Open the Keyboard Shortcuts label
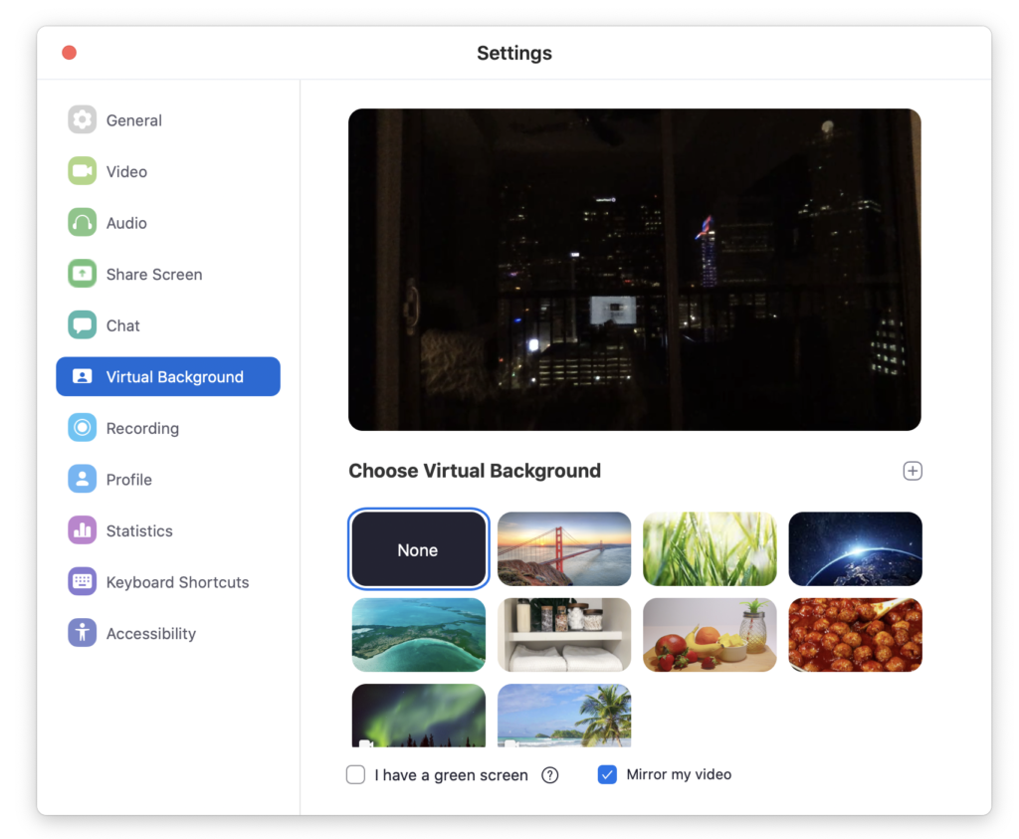Screen dimensions: 1019x839 pos(177,582)
